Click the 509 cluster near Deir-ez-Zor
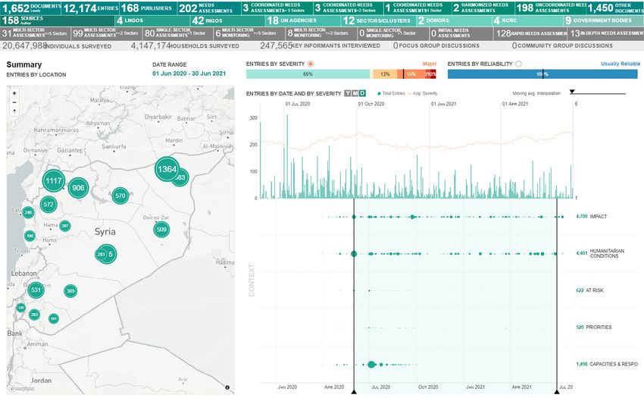The image size is (644, 398). [x=161, y=229]
